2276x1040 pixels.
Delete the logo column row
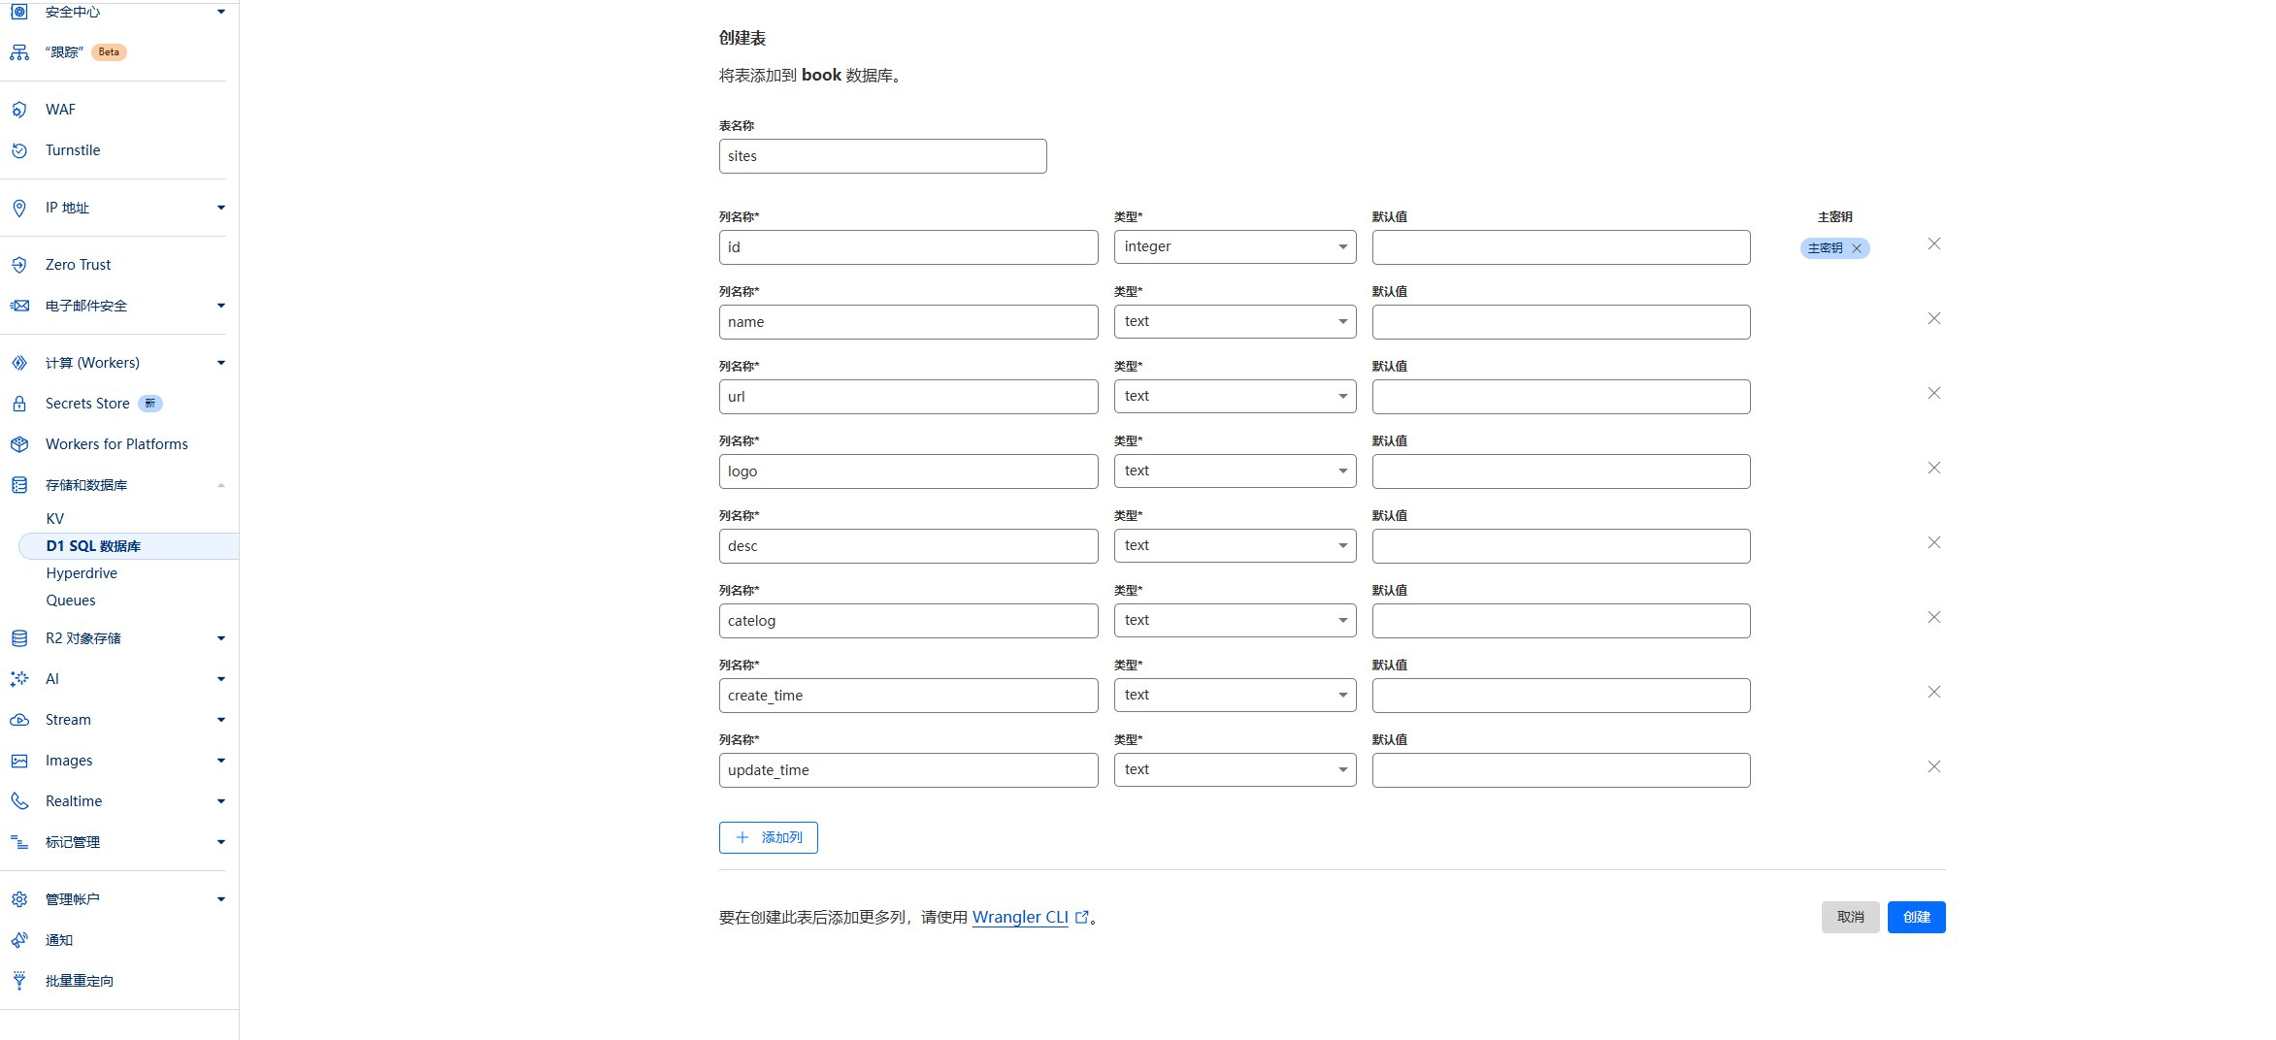(x=1933, y=468)
